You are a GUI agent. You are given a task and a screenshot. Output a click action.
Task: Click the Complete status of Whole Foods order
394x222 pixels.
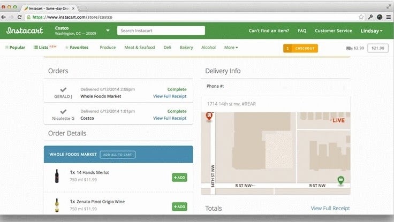(x=177, y=89)
